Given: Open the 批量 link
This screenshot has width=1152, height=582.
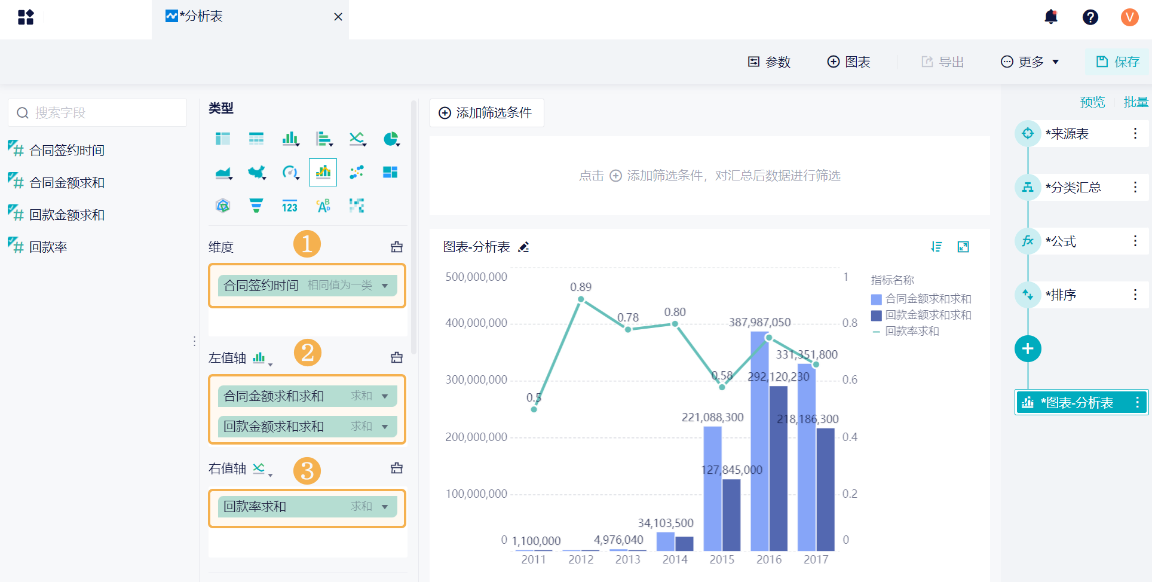Looking at the screenshot, I should 1136,102.
